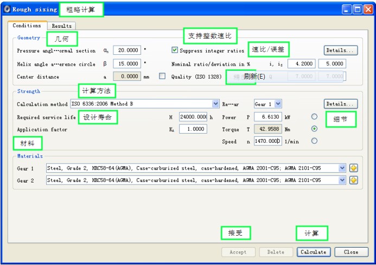Switch to the Results tab
Image resolution: width=376 pixels, height=265 pixels.
(61, 26)
